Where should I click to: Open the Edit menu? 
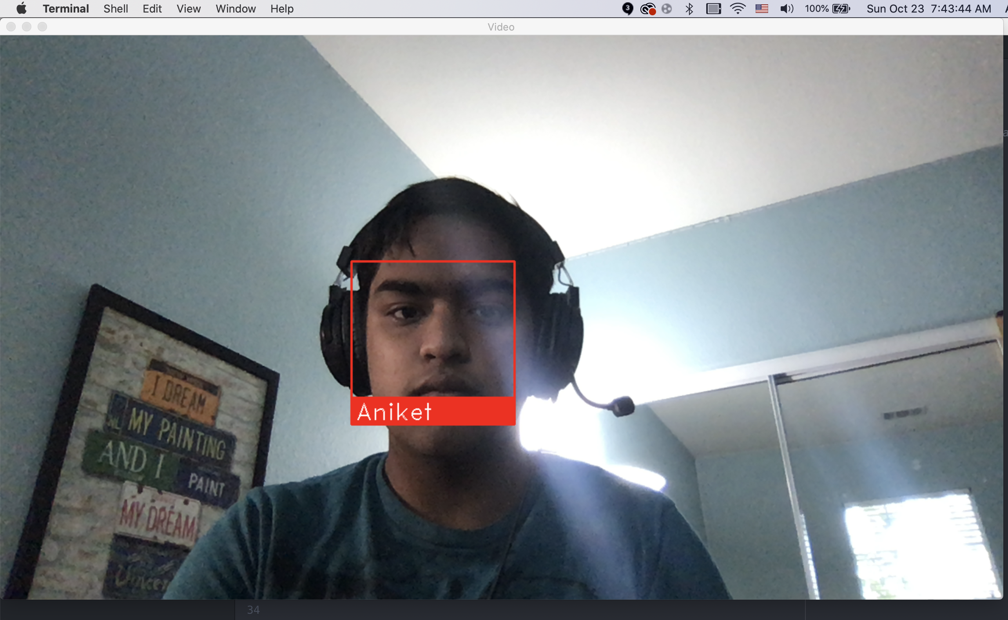coord(152,9)
